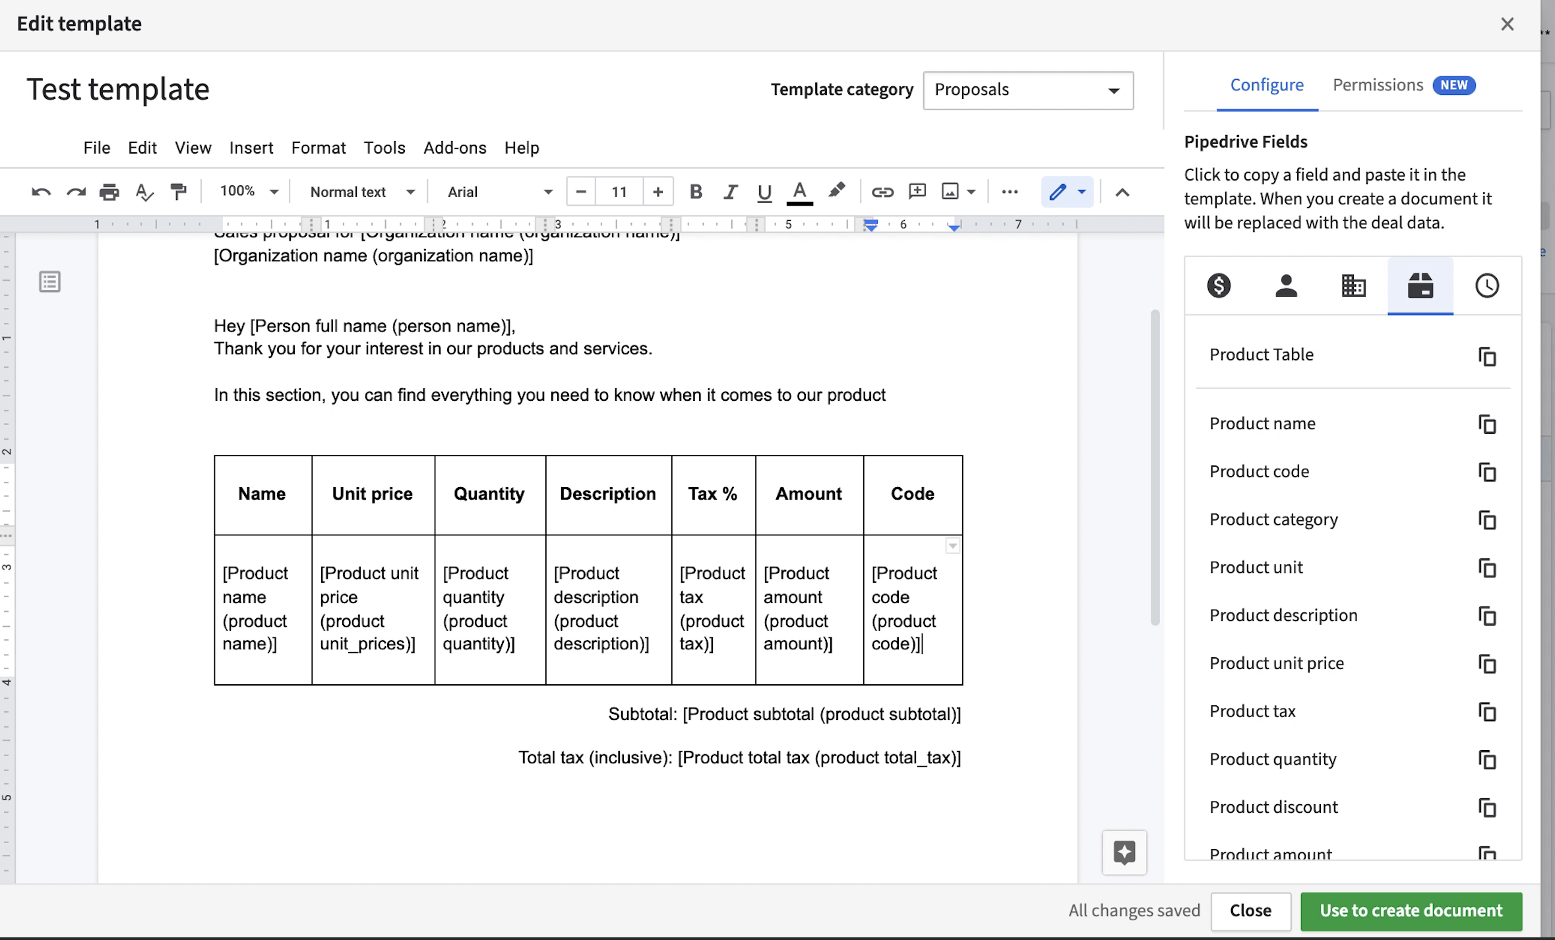Click the table/grid field category icon
Screen dimensions: 1555x940
[x=1353, y=285]
